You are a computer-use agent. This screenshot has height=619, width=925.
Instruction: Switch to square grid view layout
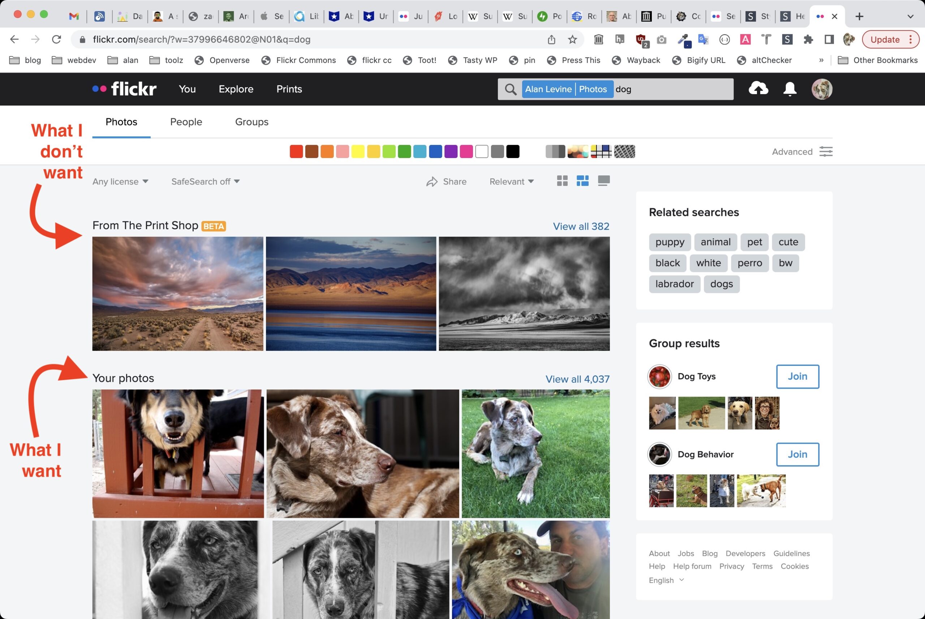(562, 181)
